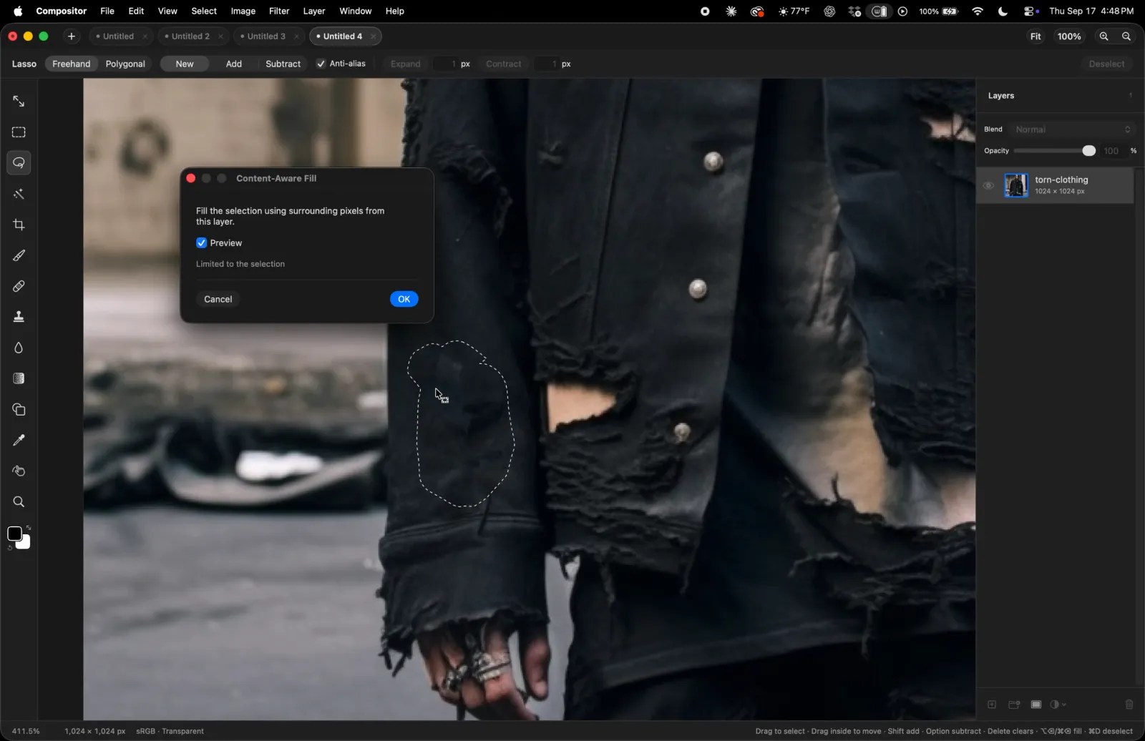Select the Magic Wand tool
This screenshot has height=741, width=1145.
click(19, 194)
